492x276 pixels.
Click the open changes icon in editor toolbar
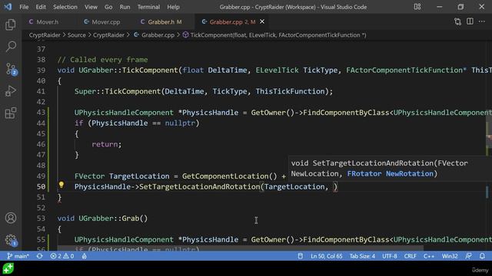457,21
